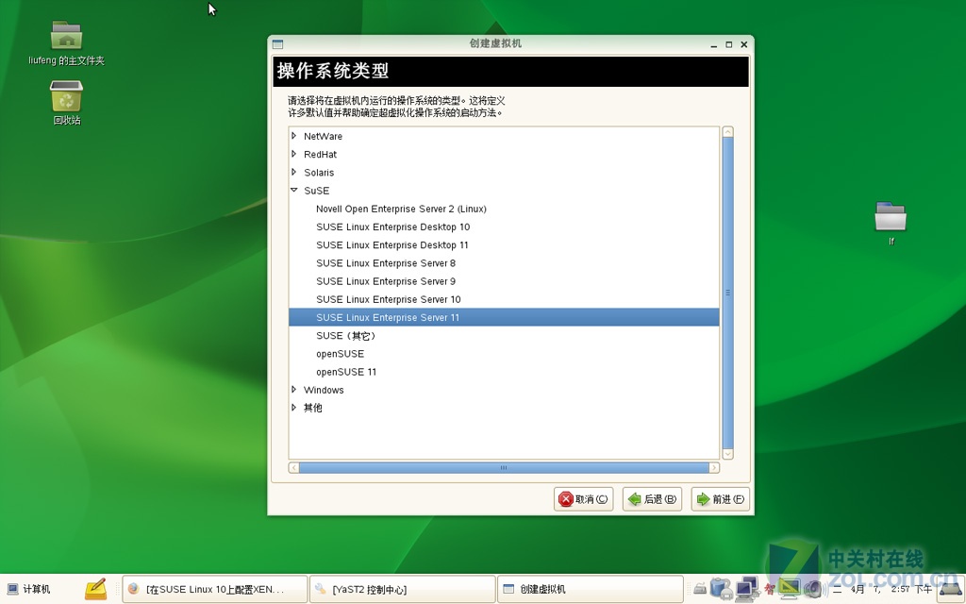
Task: Click the 前进 forward button
Action: (720, 499)
